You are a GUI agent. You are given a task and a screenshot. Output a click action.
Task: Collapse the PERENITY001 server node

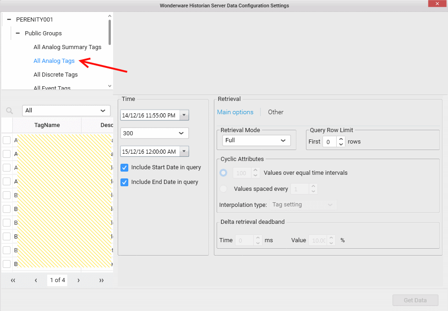click(x=9, y=19)
